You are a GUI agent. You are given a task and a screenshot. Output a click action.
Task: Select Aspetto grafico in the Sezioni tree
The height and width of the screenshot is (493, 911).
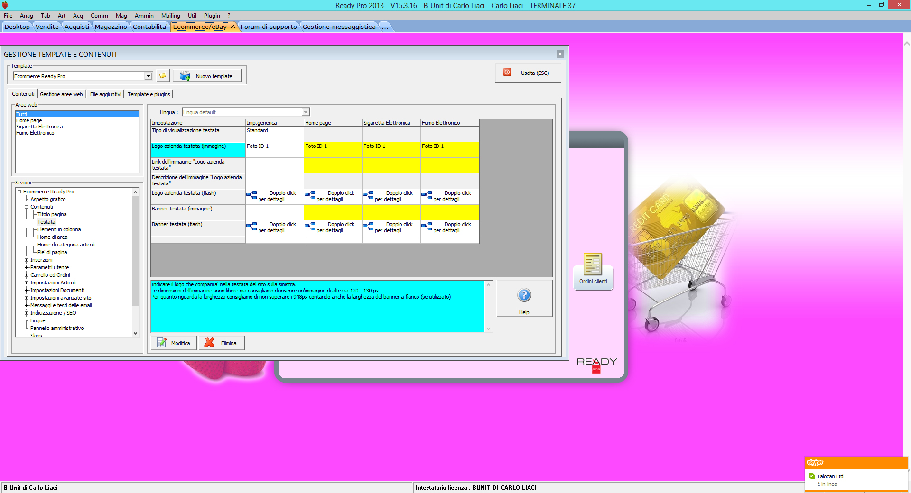click(x=48, y=199)
